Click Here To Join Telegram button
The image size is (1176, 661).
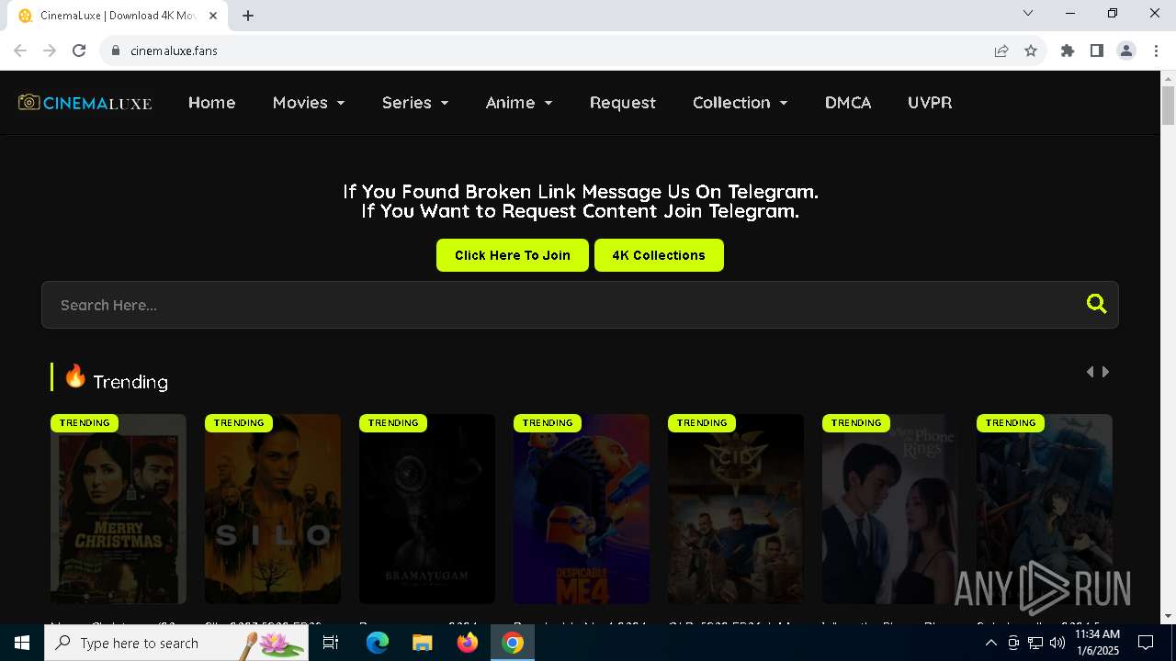(x=513, y=255)
